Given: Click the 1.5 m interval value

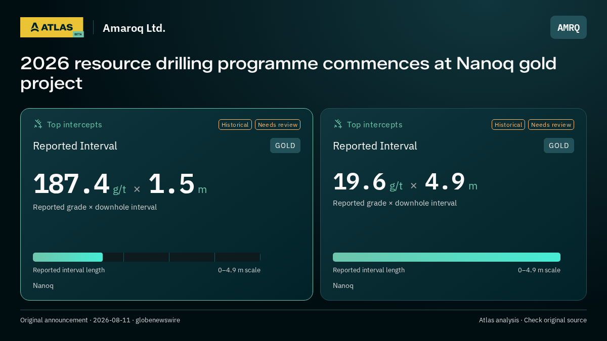Looking at the screenshot, I should (x=178, y=184).
